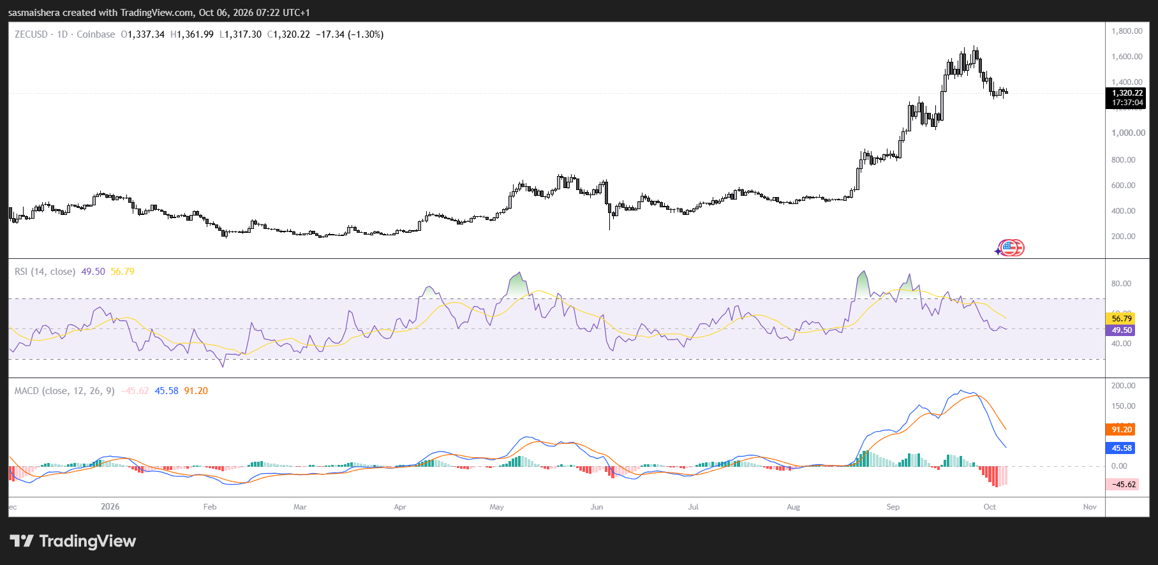Click the Nov label on time axis
1158x565 pixels.
click(1090, 507)
